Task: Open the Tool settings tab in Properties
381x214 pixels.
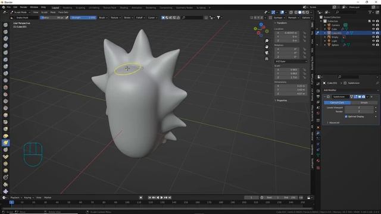Action: [318, 83]
